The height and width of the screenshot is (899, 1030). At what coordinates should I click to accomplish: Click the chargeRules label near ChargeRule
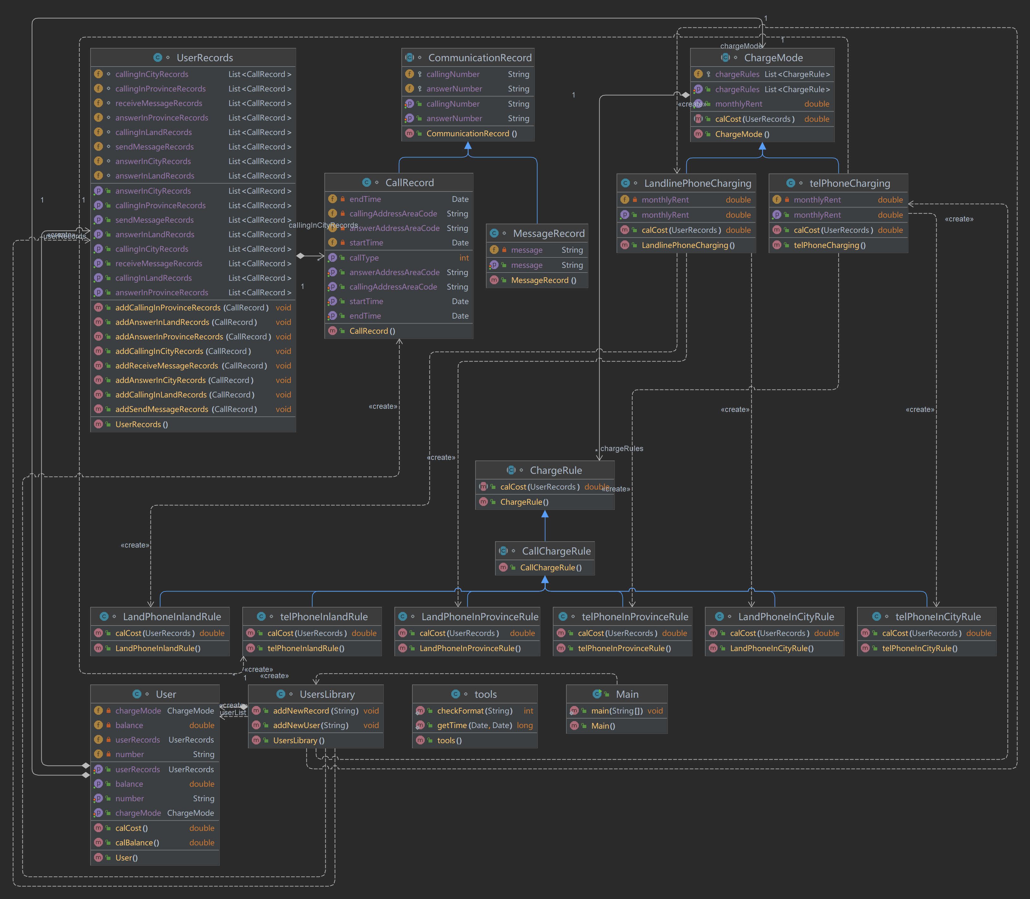621,449
